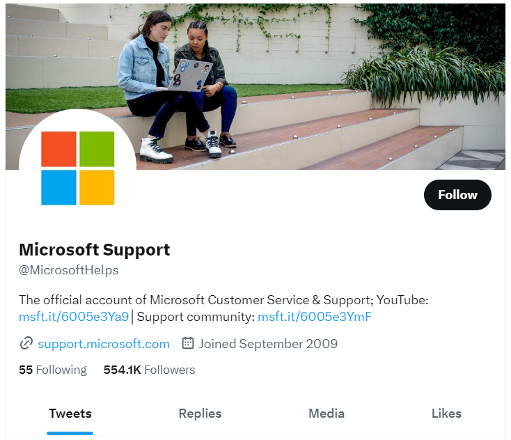The width and height of the screenshot is (511, 440).
Task: View the 55 Following list
Action: coord(53,370)
